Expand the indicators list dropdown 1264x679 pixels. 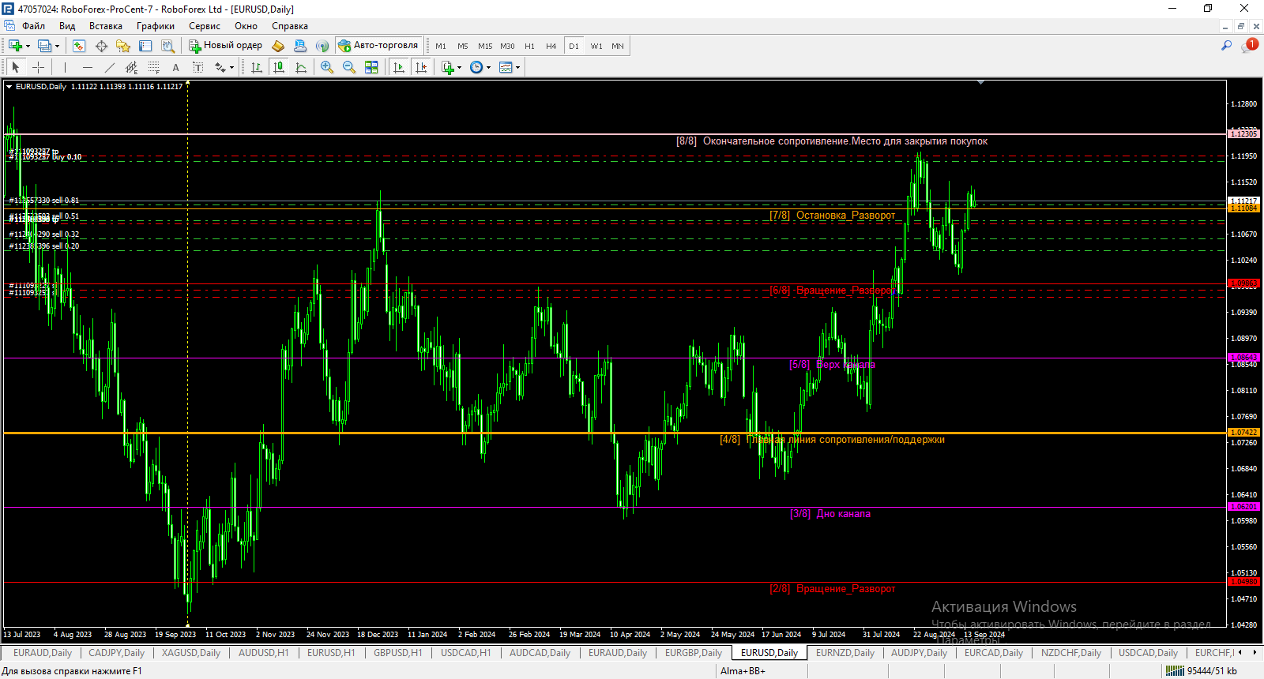[x=459, y=68]
